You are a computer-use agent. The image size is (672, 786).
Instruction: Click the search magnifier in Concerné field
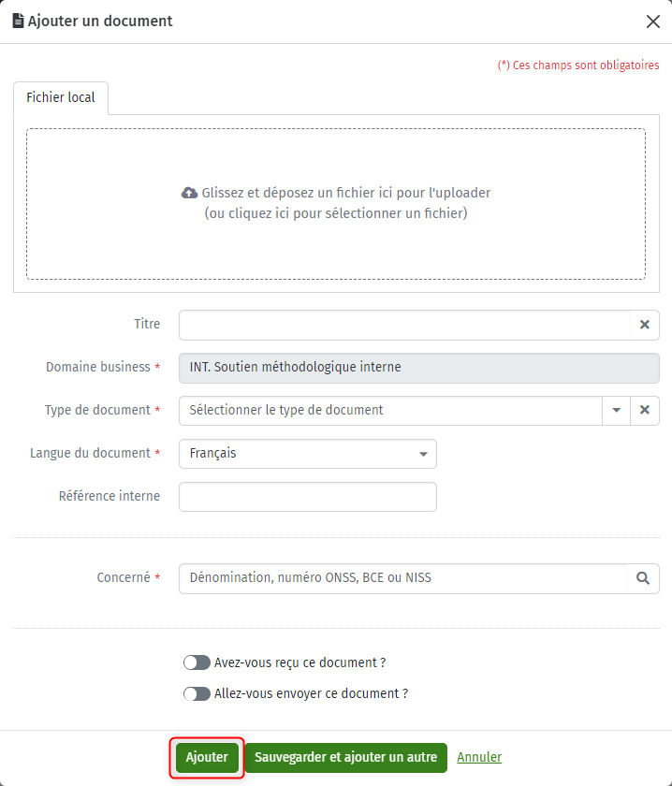click(x=643, y=578)
